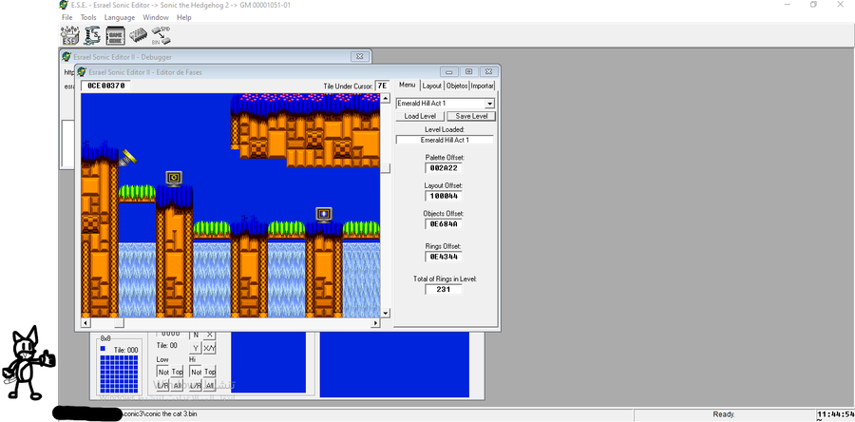Switch to the Importar tab
Screen dimensions: 855x422
482,86
